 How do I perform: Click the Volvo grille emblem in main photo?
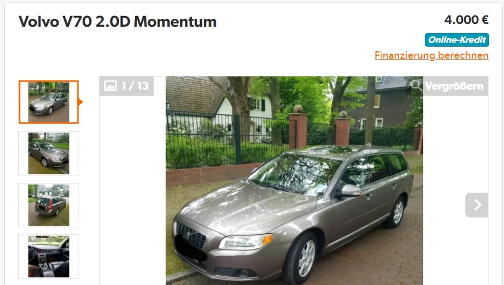click(188, 236)
